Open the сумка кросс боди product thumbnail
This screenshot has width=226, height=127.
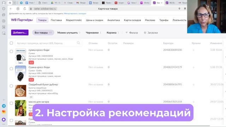tap(20, 56)
